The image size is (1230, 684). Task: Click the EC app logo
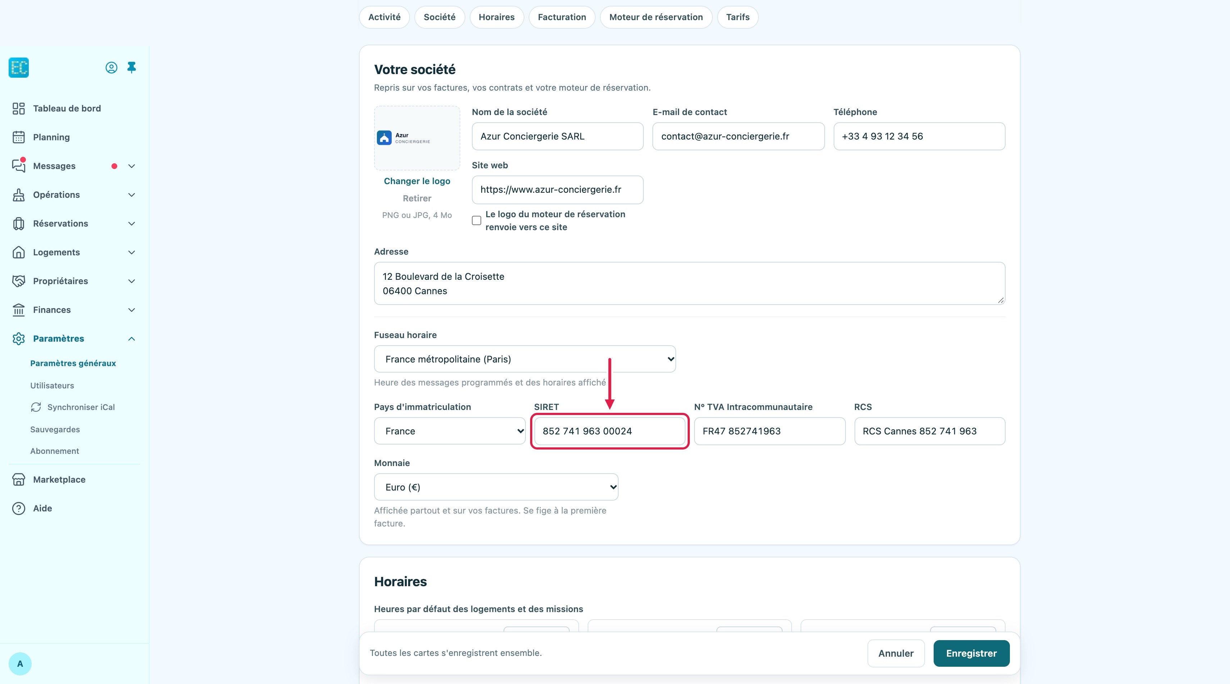(x=19, y=67)
